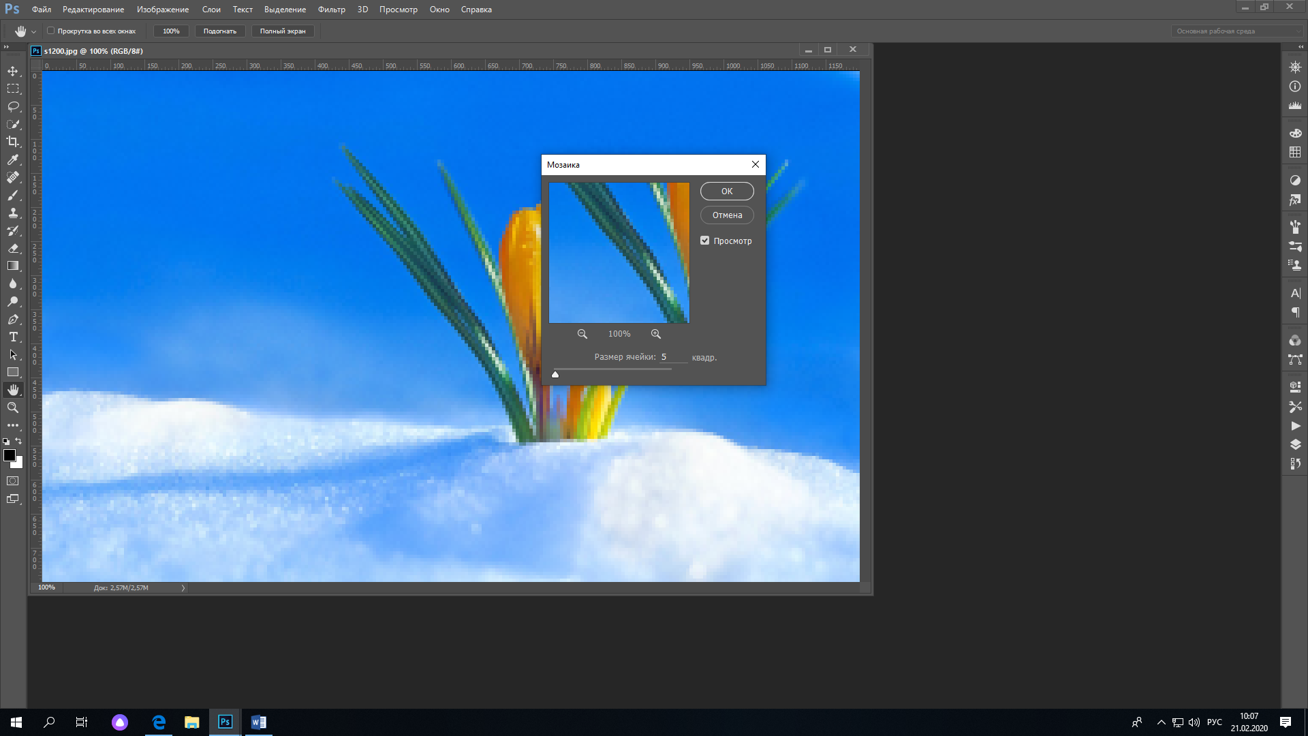The height and width of the screenshot is (736, 1308).
Task: Click OK in the Мозаика dialog
Action: pos(727,191)
